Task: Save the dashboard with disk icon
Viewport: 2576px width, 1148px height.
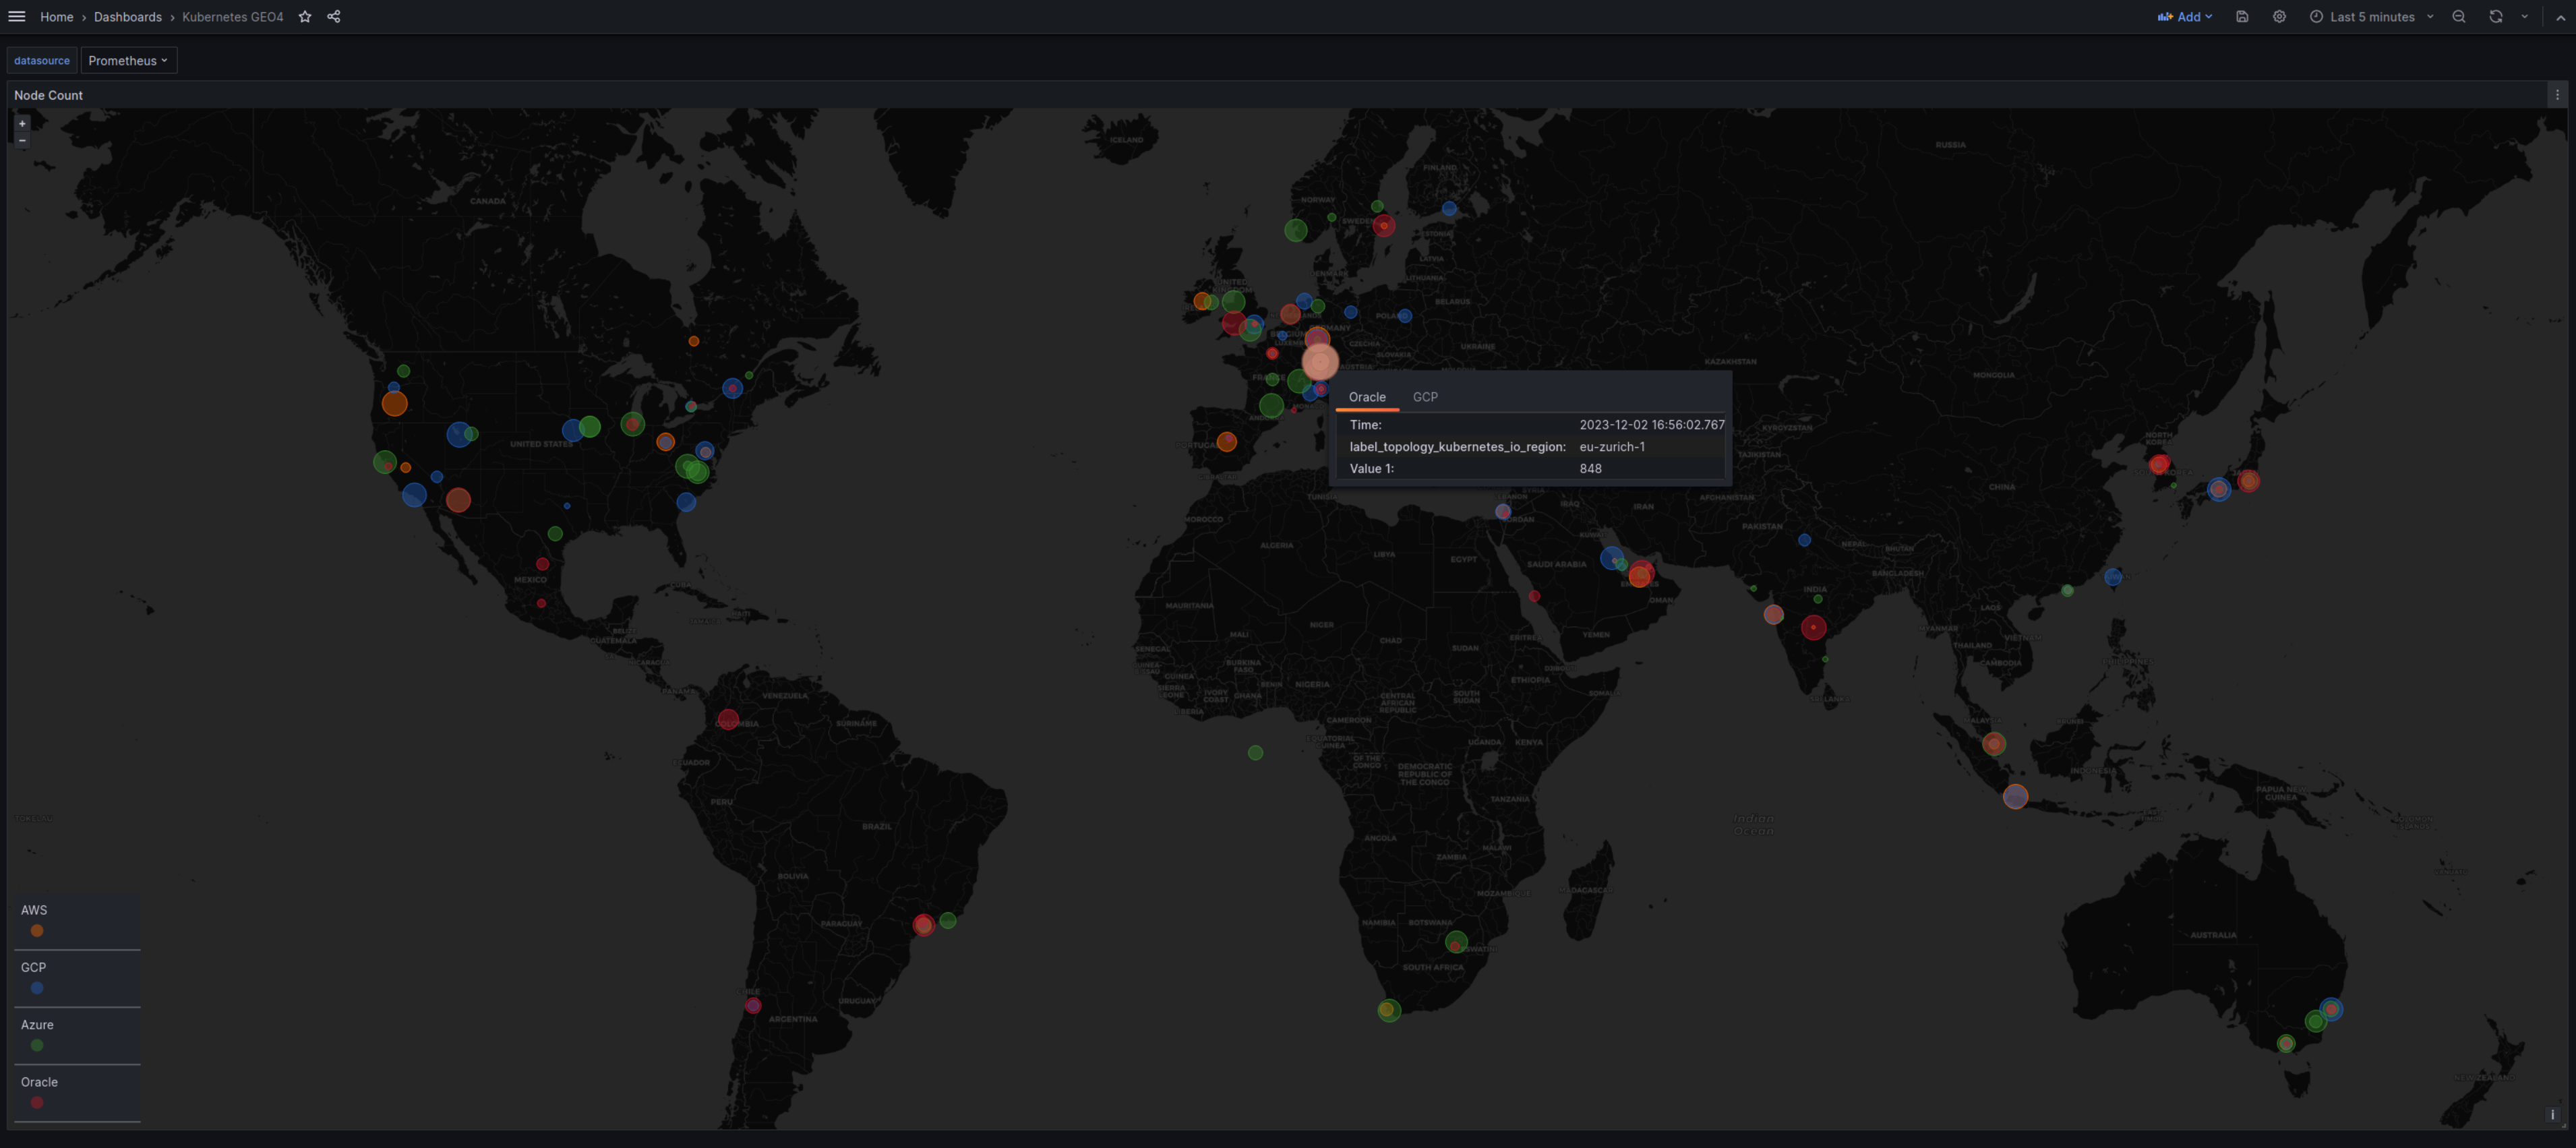Action: (2242, 16)
